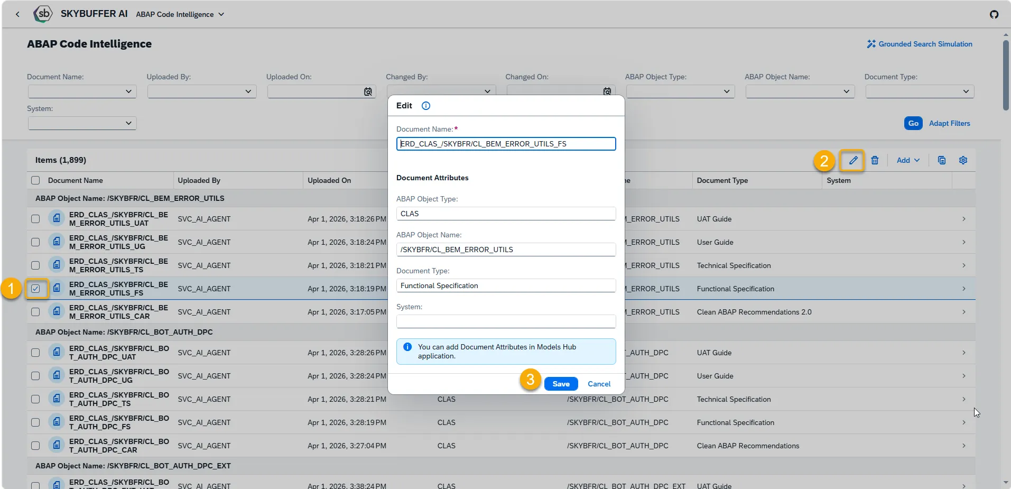This screenshot has height=489, width=1011.
Task: Click the page vertical scrollbar thumb
Action: [x=1006, y=74]
